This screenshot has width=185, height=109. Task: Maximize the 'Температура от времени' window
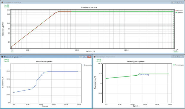[x=178, y=57]
